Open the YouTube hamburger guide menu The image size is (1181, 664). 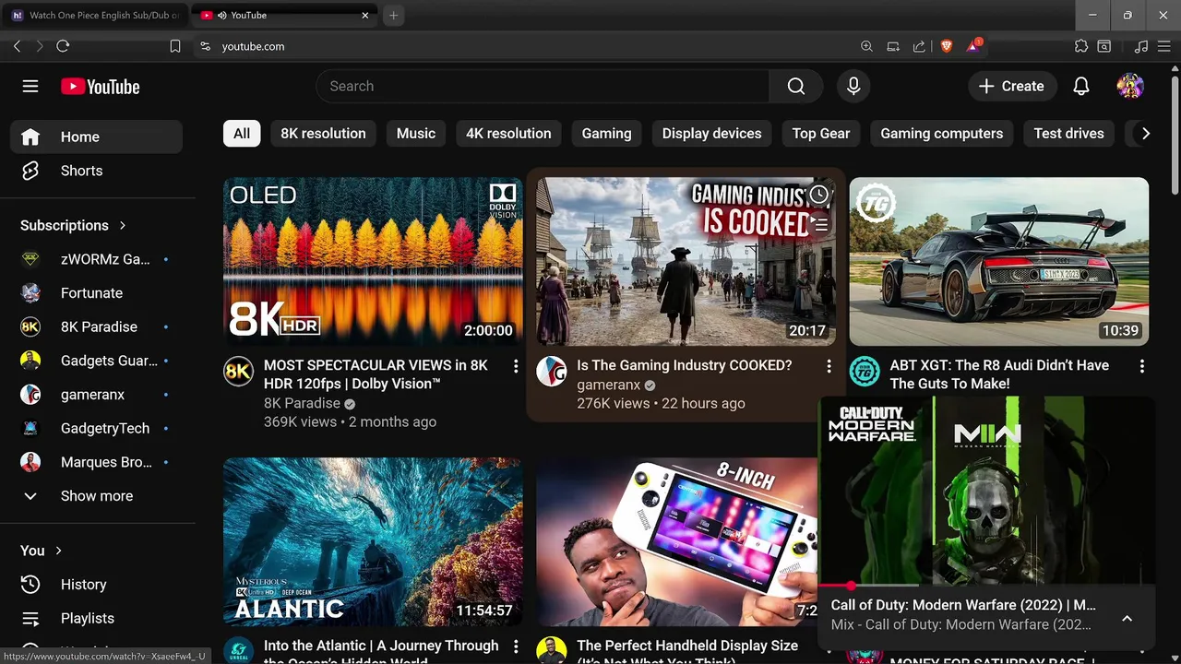click(30, 86)
